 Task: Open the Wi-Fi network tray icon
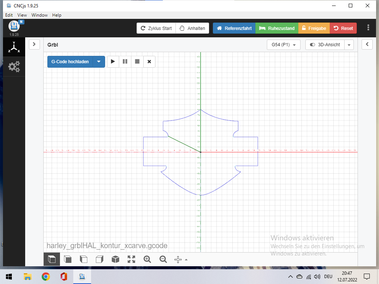tap(309, 277)
